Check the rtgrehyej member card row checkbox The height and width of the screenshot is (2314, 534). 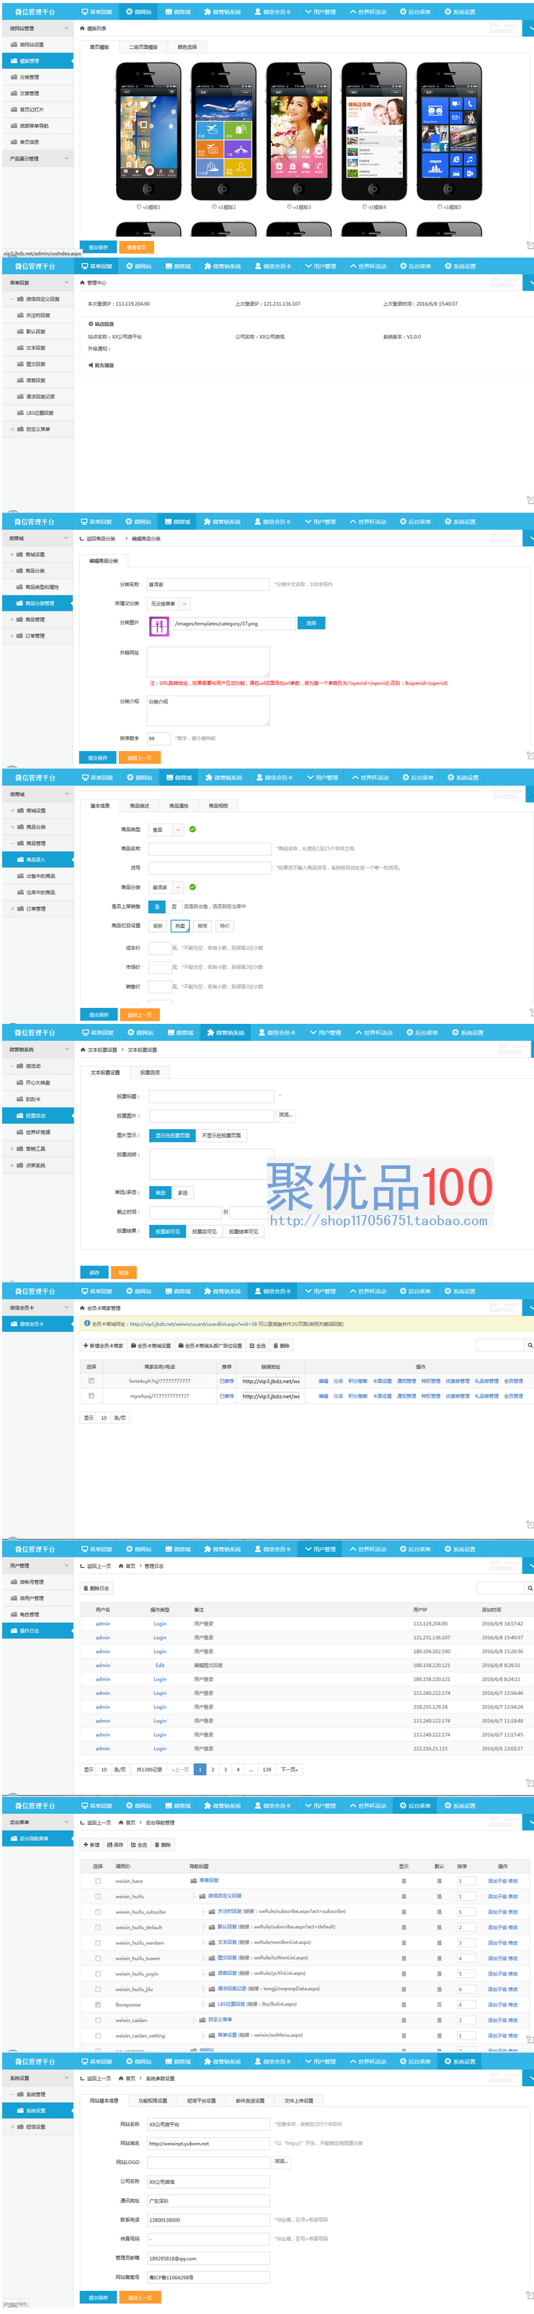coord(92,1396)
